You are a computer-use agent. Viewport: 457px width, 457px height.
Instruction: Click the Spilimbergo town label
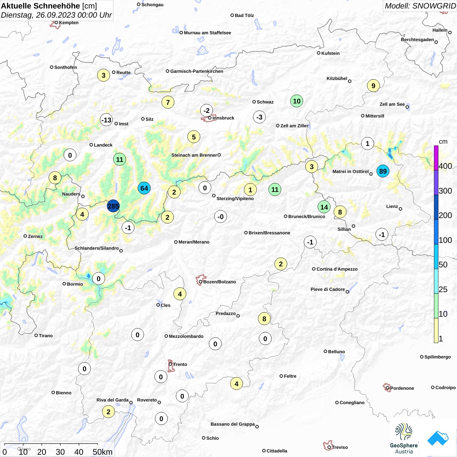coord(437,357)
